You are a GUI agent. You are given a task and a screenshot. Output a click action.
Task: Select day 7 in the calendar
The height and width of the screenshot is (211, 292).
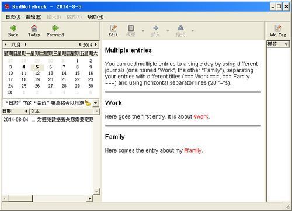click(x=64, y=67)
